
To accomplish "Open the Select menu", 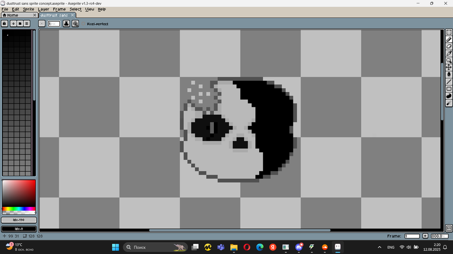I will coord(75,9).
